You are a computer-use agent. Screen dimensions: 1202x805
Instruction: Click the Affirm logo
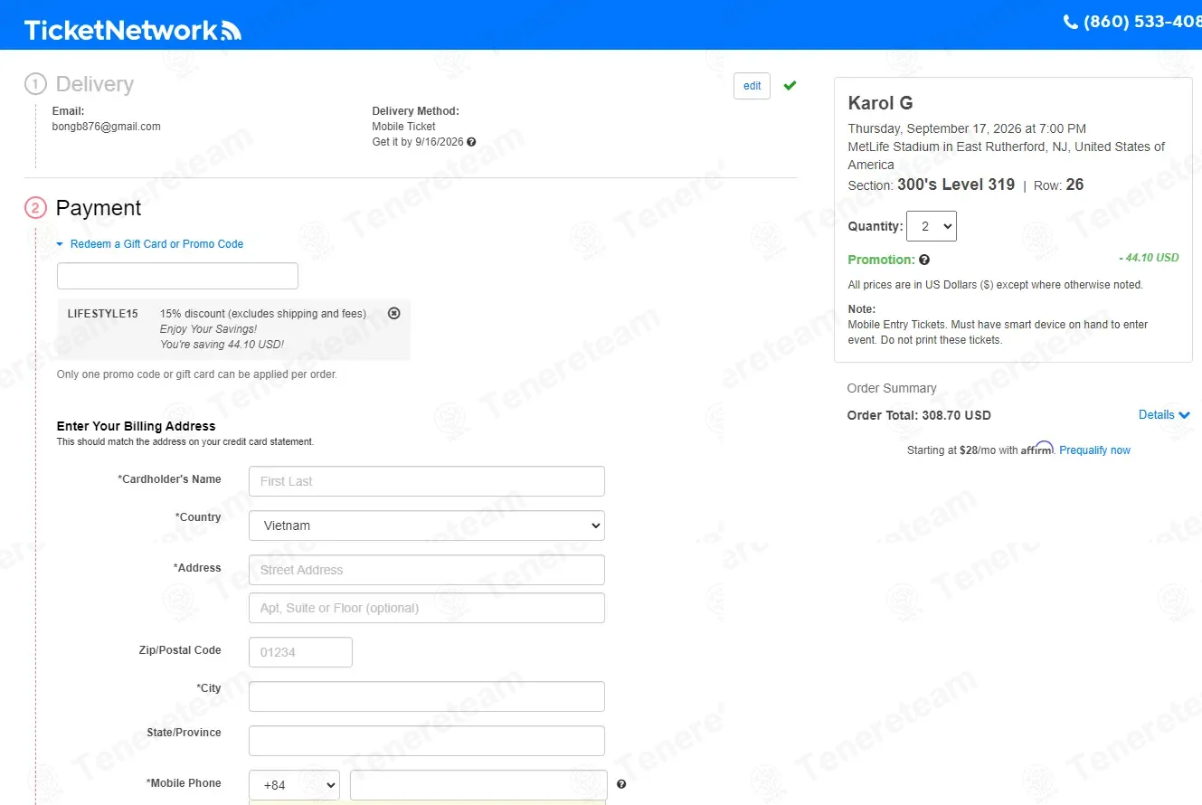1037,449
